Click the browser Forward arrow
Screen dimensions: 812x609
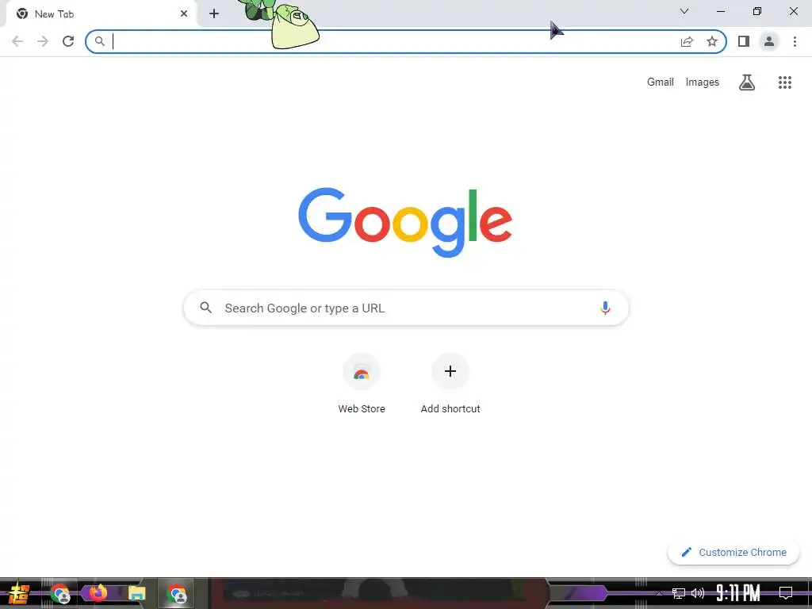pos(43,41)
